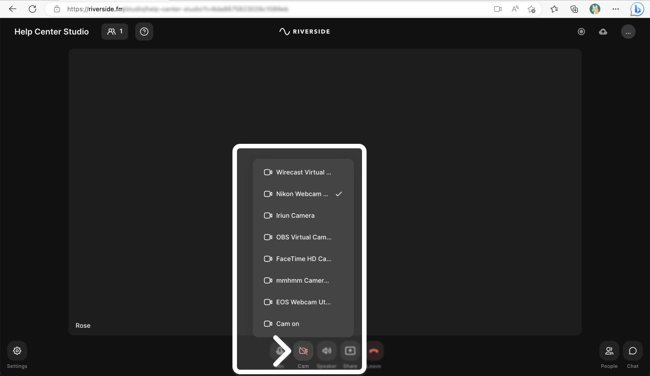The width and height of the screenshot is (650, 376).
Task: Open browser Settings and more menu
Action: click(616, 9)
